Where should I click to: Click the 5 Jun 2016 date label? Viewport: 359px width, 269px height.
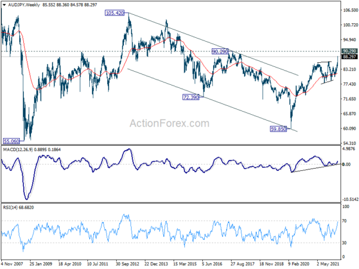pyautogui.click(x=212, y=264)
